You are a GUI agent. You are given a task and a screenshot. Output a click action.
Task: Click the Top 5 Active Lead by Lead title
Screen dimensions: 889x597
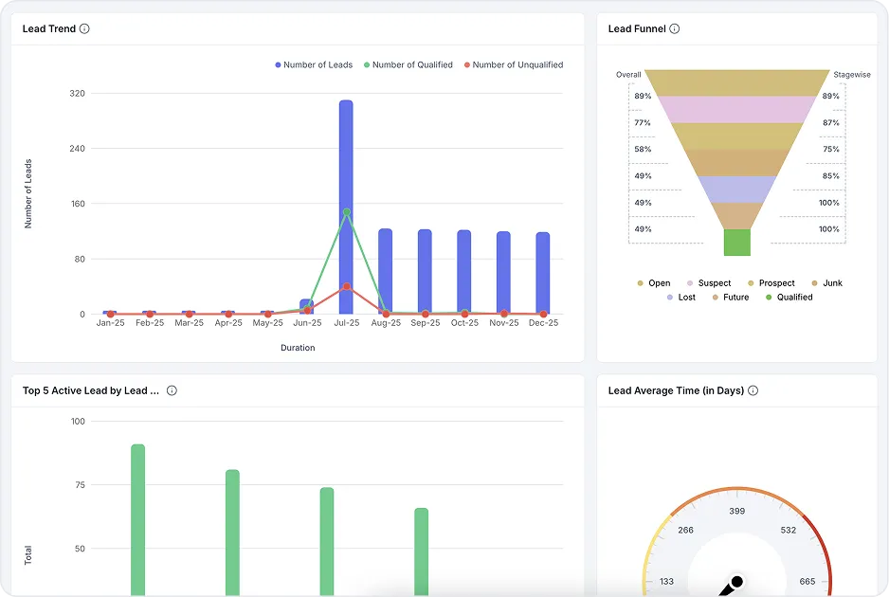tap(91, 390)
